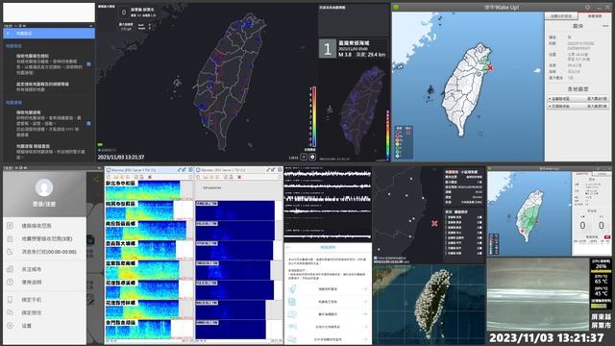The image size is (615, 346).
Task: Select the 新北市中和區 spectrogram
Action: pyautogui.click(x=143, y=190)
